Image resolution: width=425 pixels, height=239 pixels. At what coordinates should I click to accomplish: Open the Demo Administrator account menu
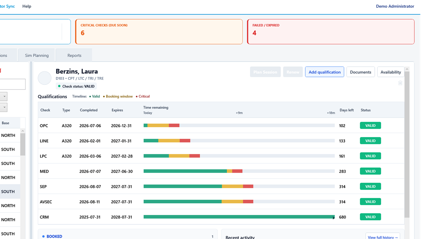[395, 6]
